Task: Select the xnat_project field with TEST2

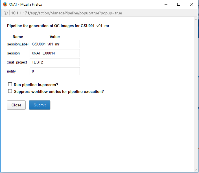Action: point(54,62)
